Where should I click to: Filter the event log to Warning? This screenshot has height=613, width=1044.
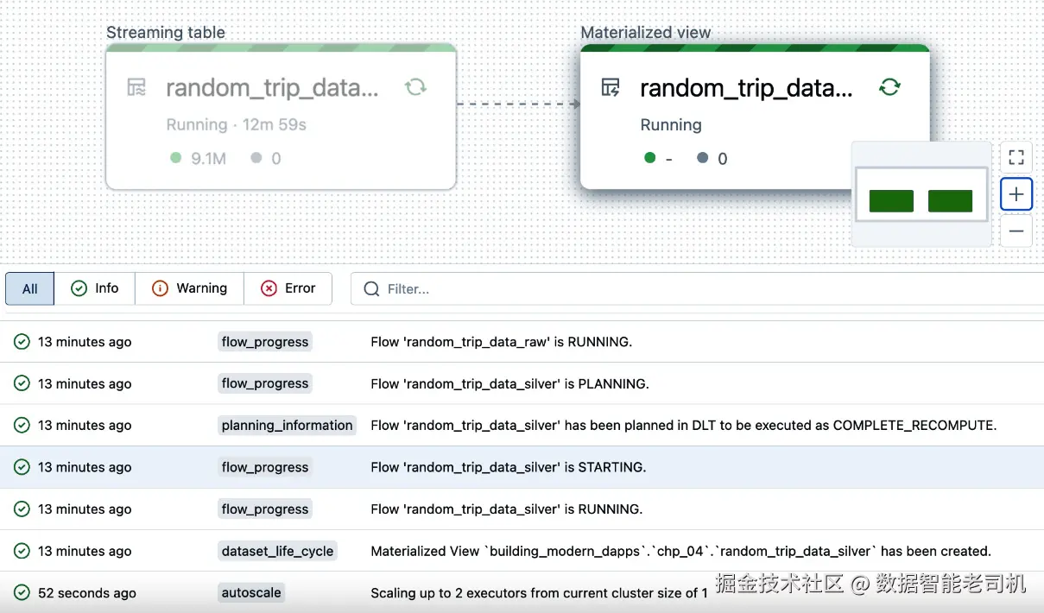tap(189, 288)
